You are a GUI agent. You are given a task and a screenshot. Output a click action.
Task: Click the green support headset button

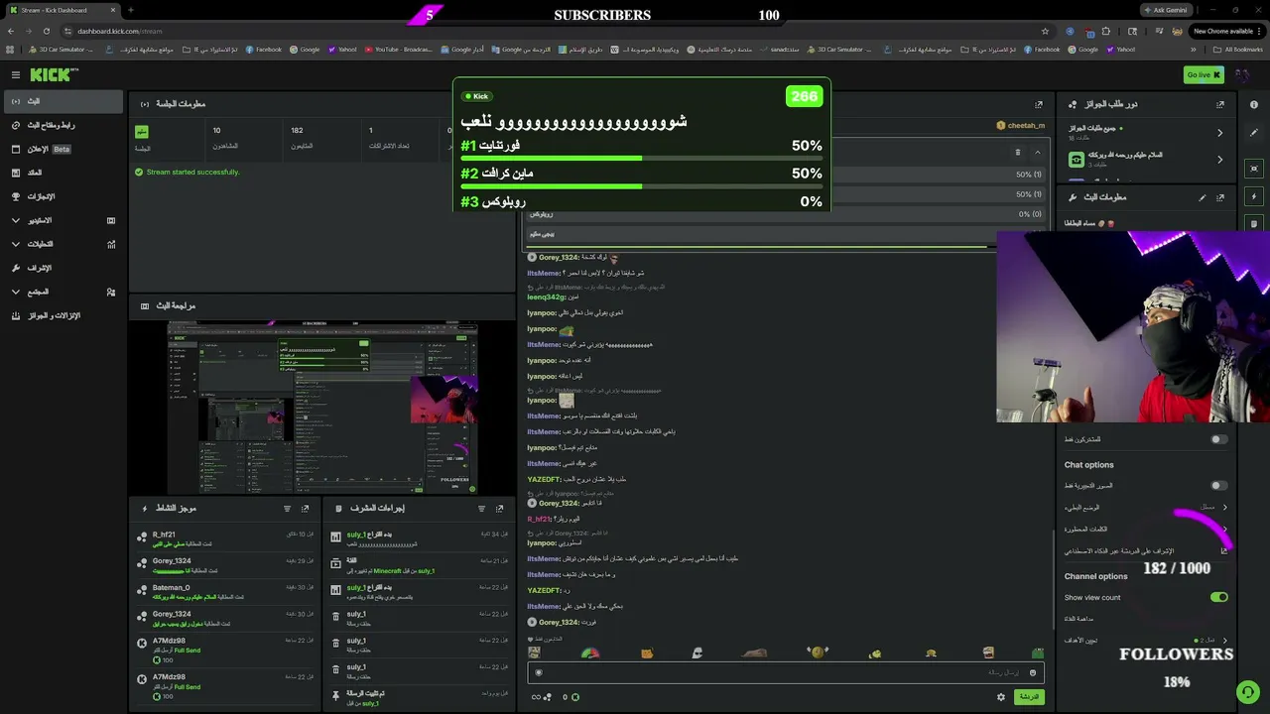(1247, 690)
